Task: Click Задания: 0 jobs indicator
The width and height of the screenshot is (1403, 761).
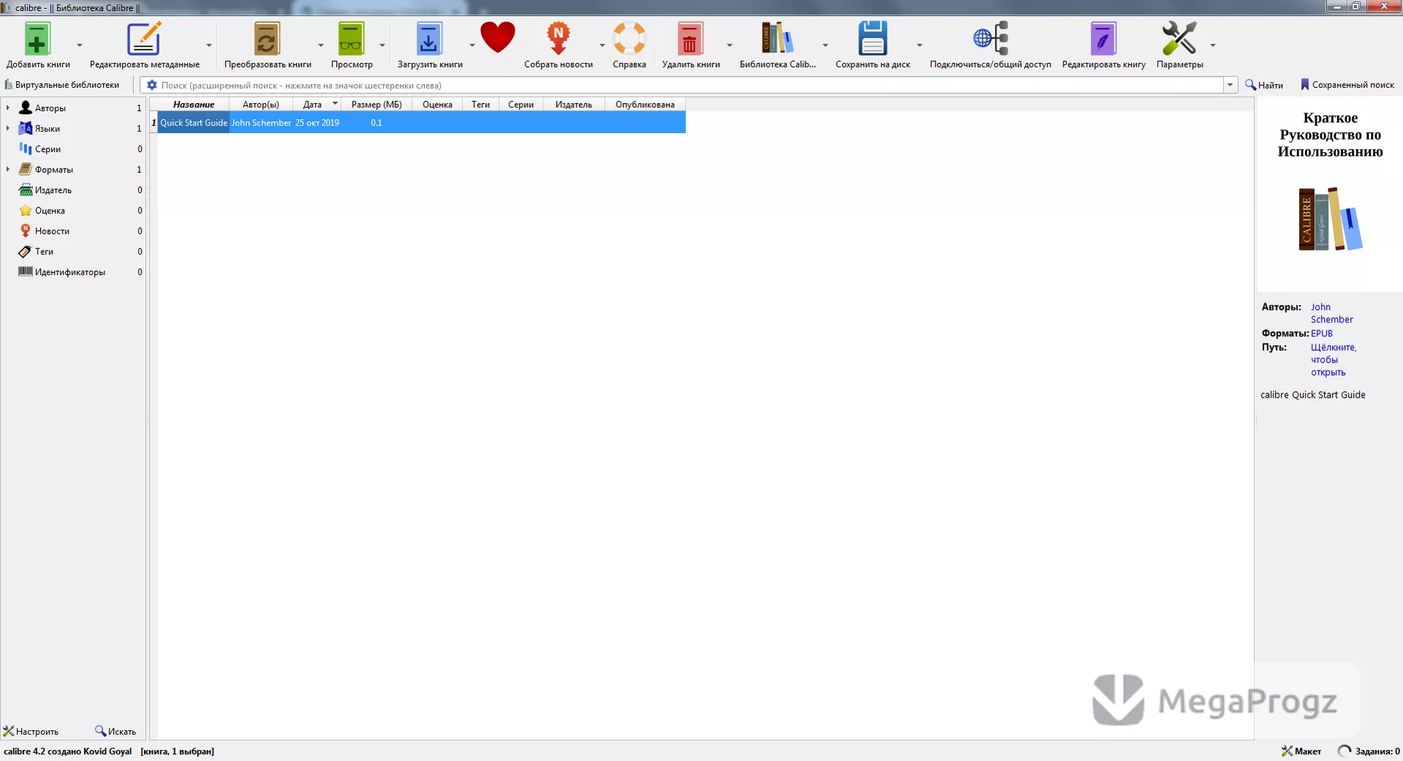Action: [1369, 751]
